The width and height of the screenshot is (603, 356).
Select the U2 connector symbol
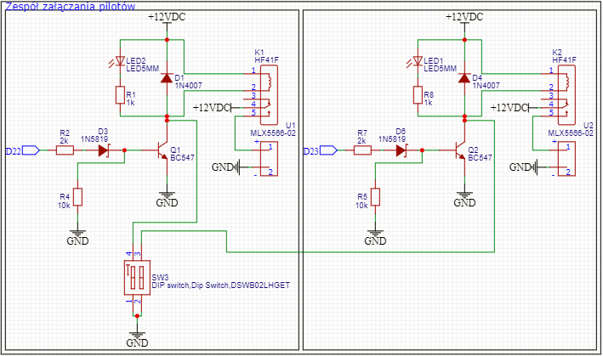(x=566, y=159)
